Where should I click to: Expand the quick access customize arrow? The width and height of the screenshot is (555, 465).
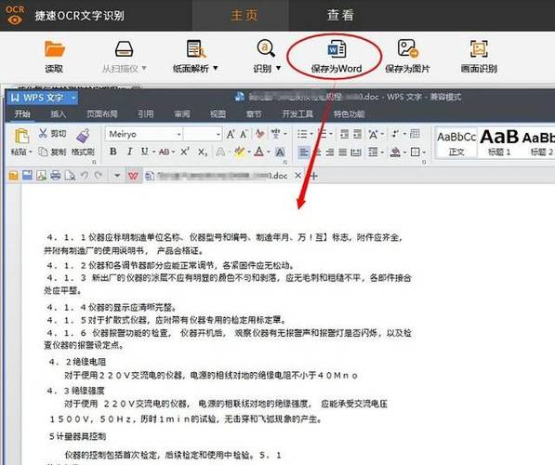coord(117,175)
